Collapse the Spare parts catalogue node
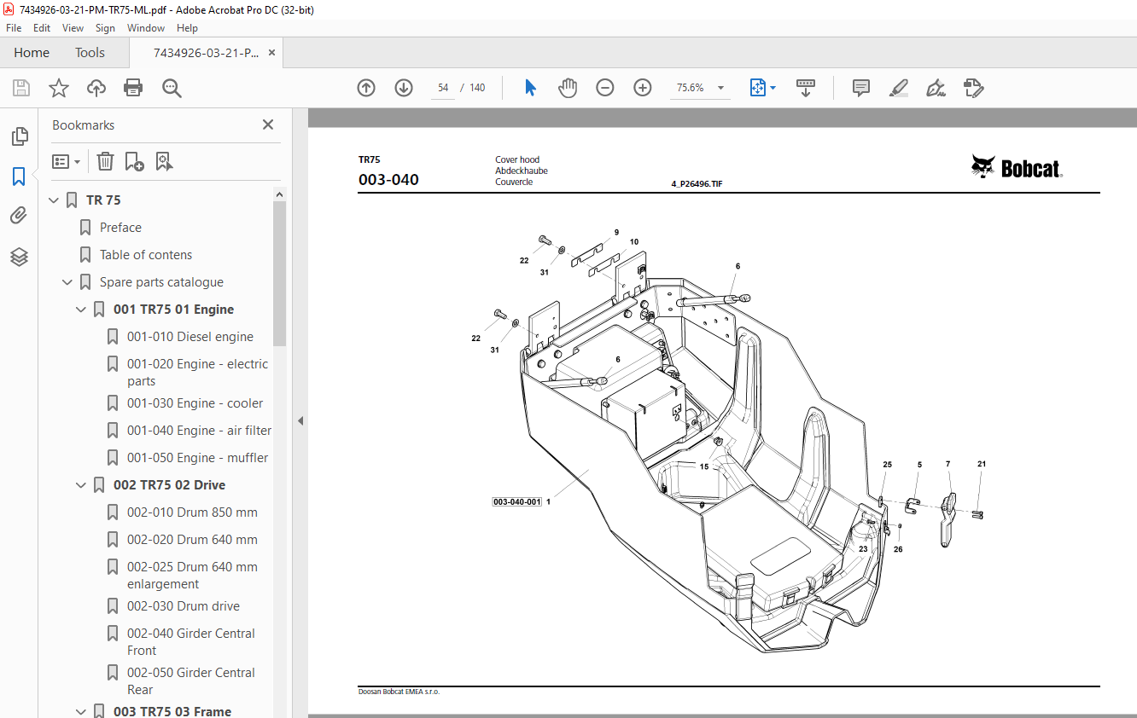This screenshot has width=1137, height=718. pos(67,282)
